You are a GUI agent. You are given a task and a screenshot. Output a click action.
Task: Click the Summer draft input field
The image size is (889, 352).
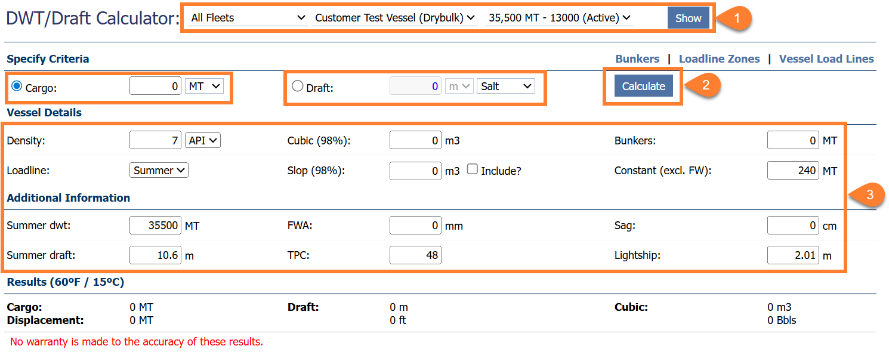(156, 255)
